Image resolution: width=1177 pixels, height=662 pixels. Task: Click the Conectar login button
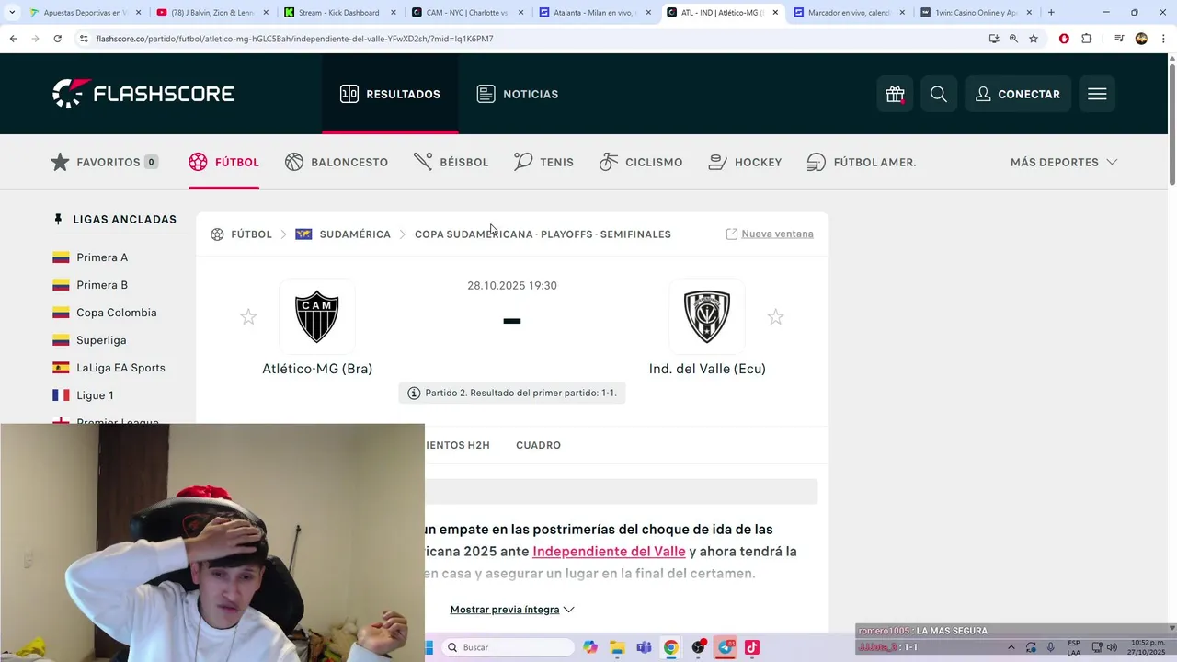(x=1018, y=94)
